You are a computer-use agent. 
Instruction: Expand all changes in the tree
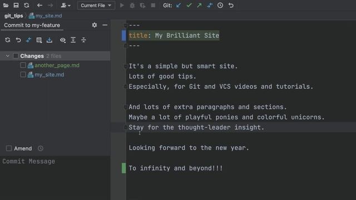73,40
